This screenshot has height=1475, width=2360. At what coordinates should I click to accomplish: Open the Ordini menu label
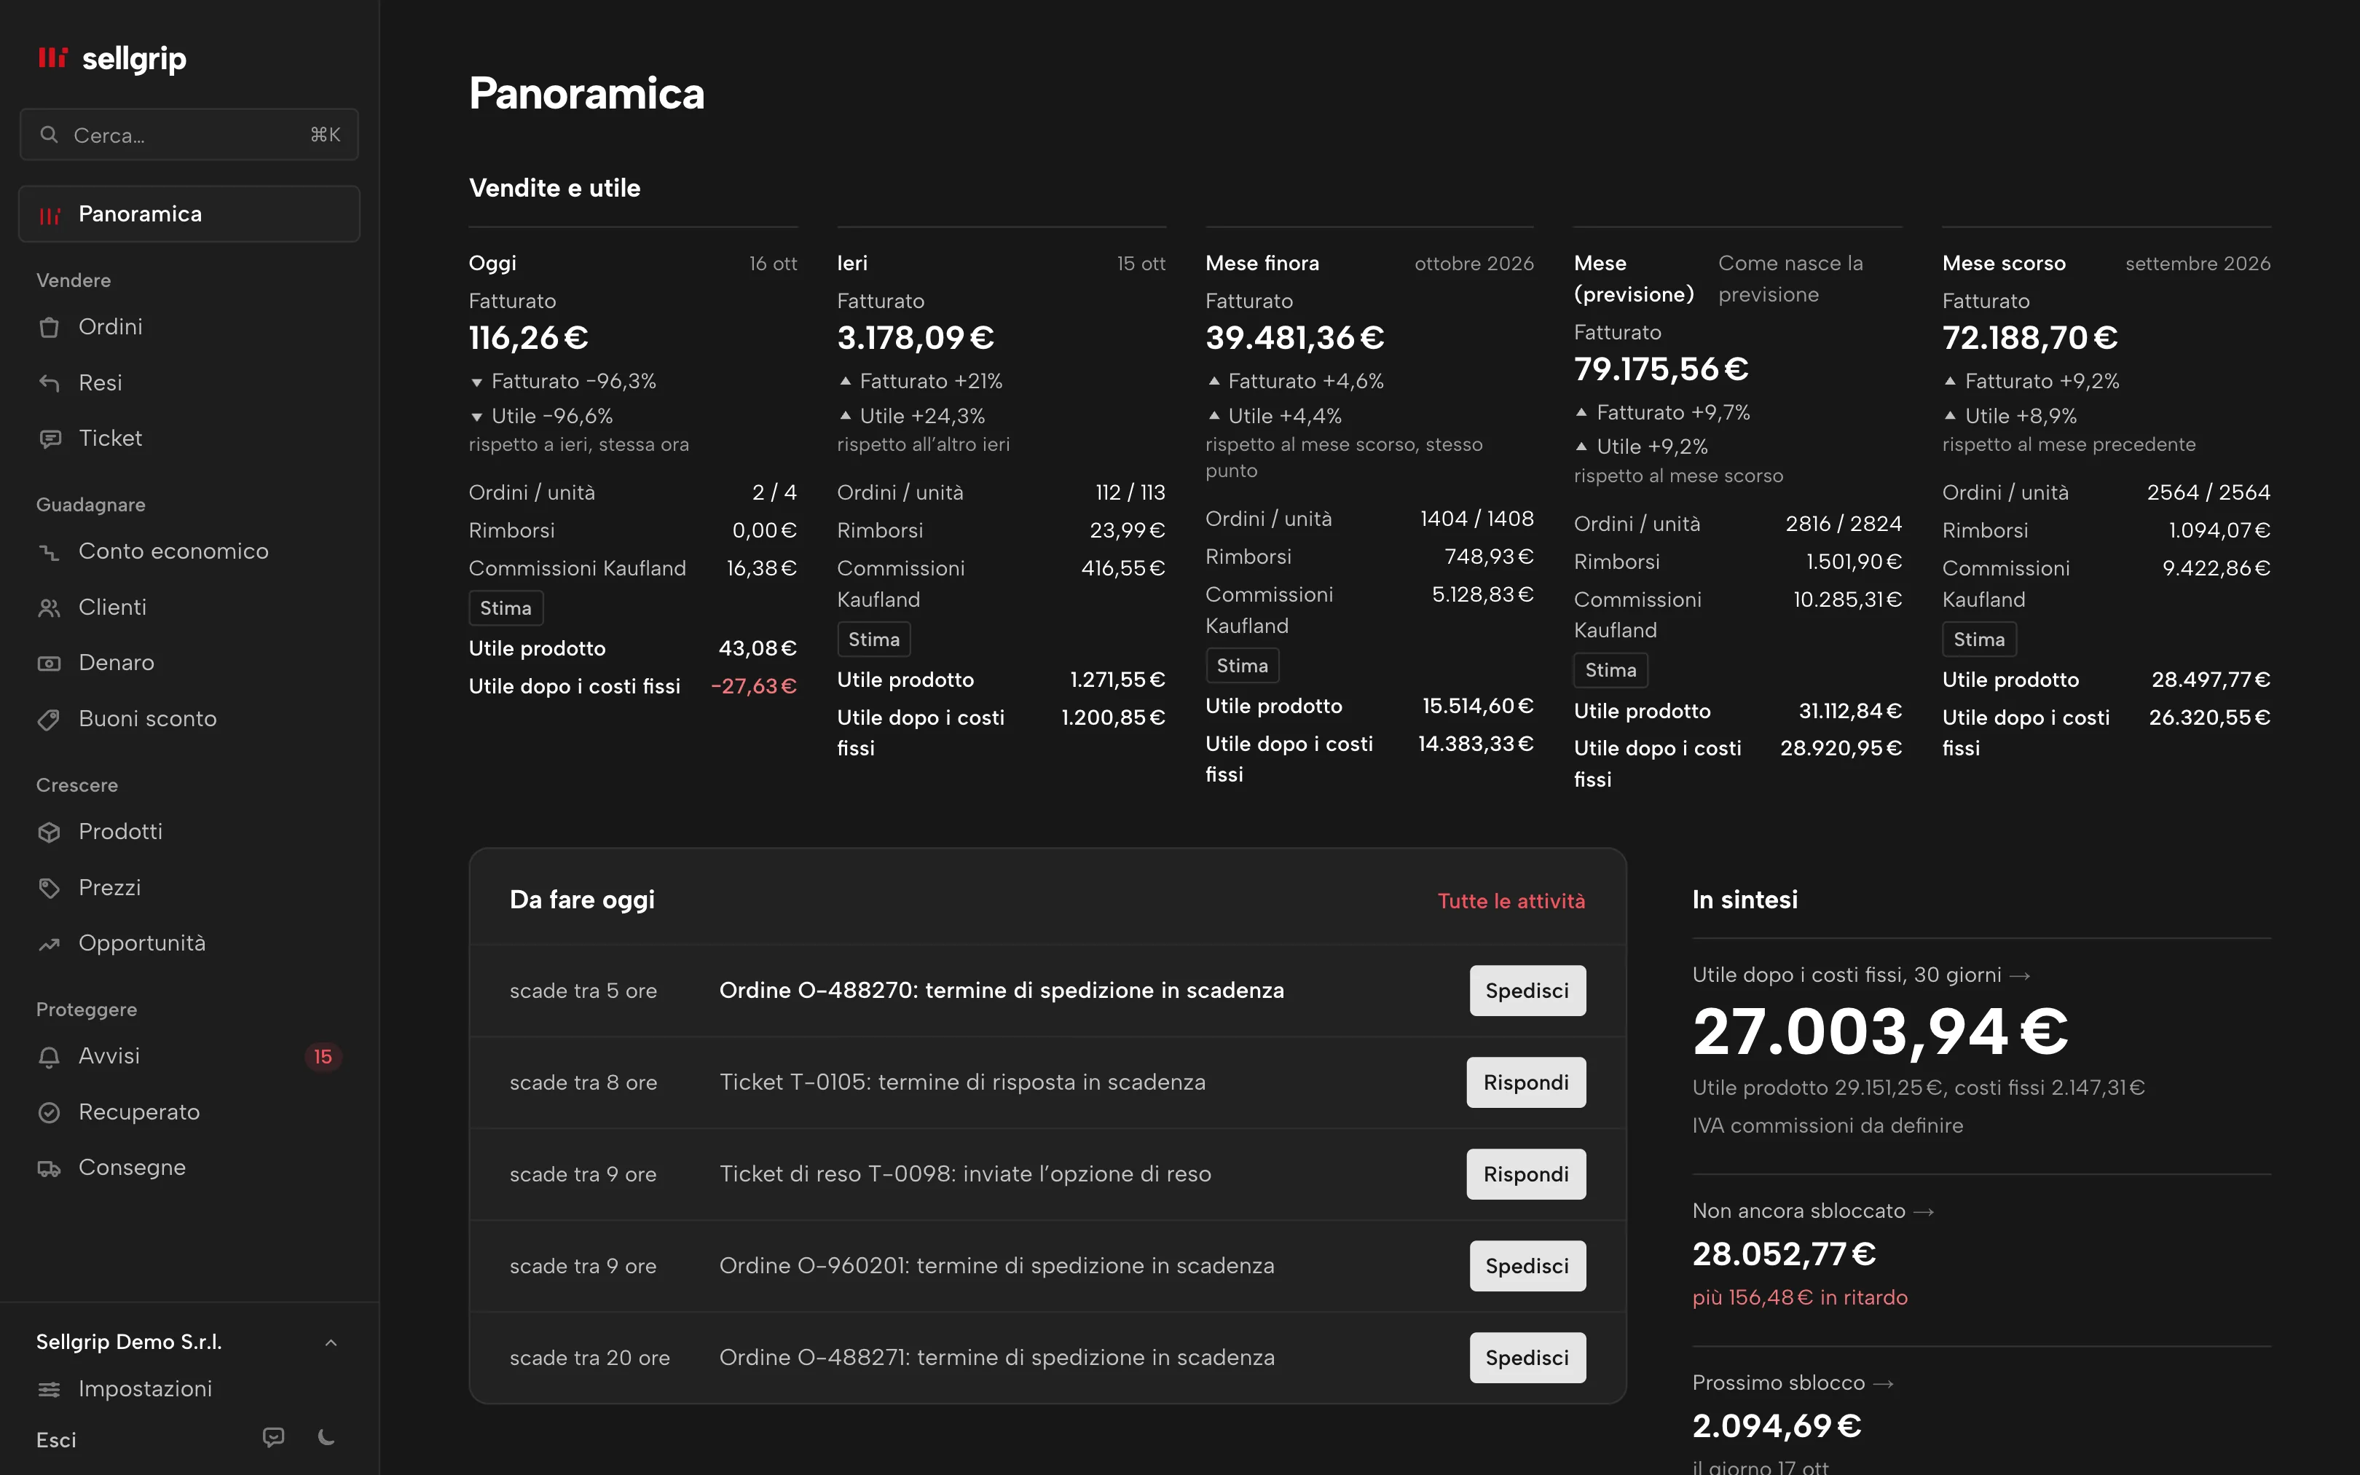(110, 327)
